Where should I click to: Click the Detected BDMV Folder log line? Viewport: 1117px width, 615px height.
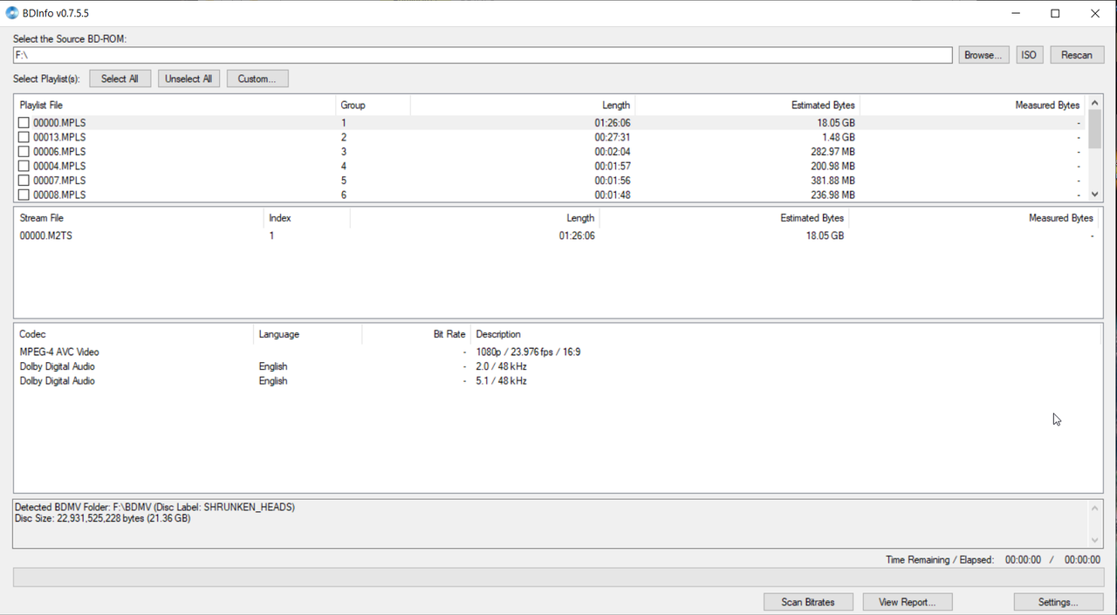click(x=154, y=507)
